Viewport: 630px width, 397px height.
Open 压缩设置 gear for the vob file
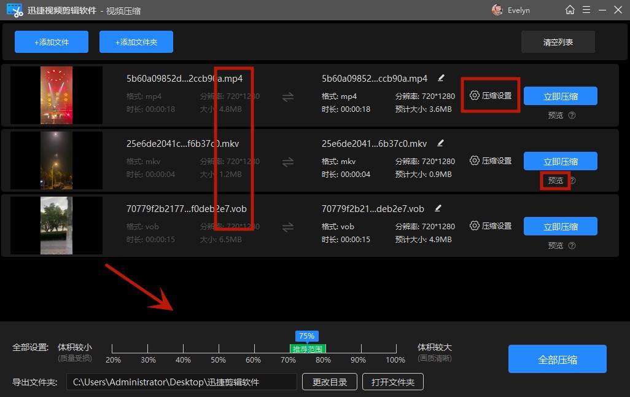tap(474, 226)
